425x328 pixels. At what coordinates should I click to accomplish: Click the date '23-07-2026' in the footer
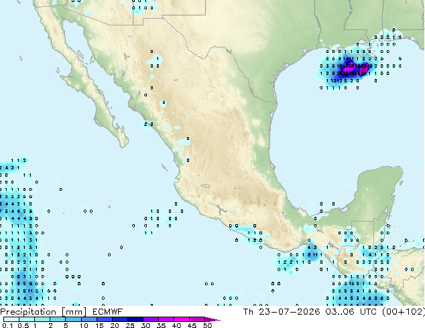pyautogui.click(x=289, y=312)
